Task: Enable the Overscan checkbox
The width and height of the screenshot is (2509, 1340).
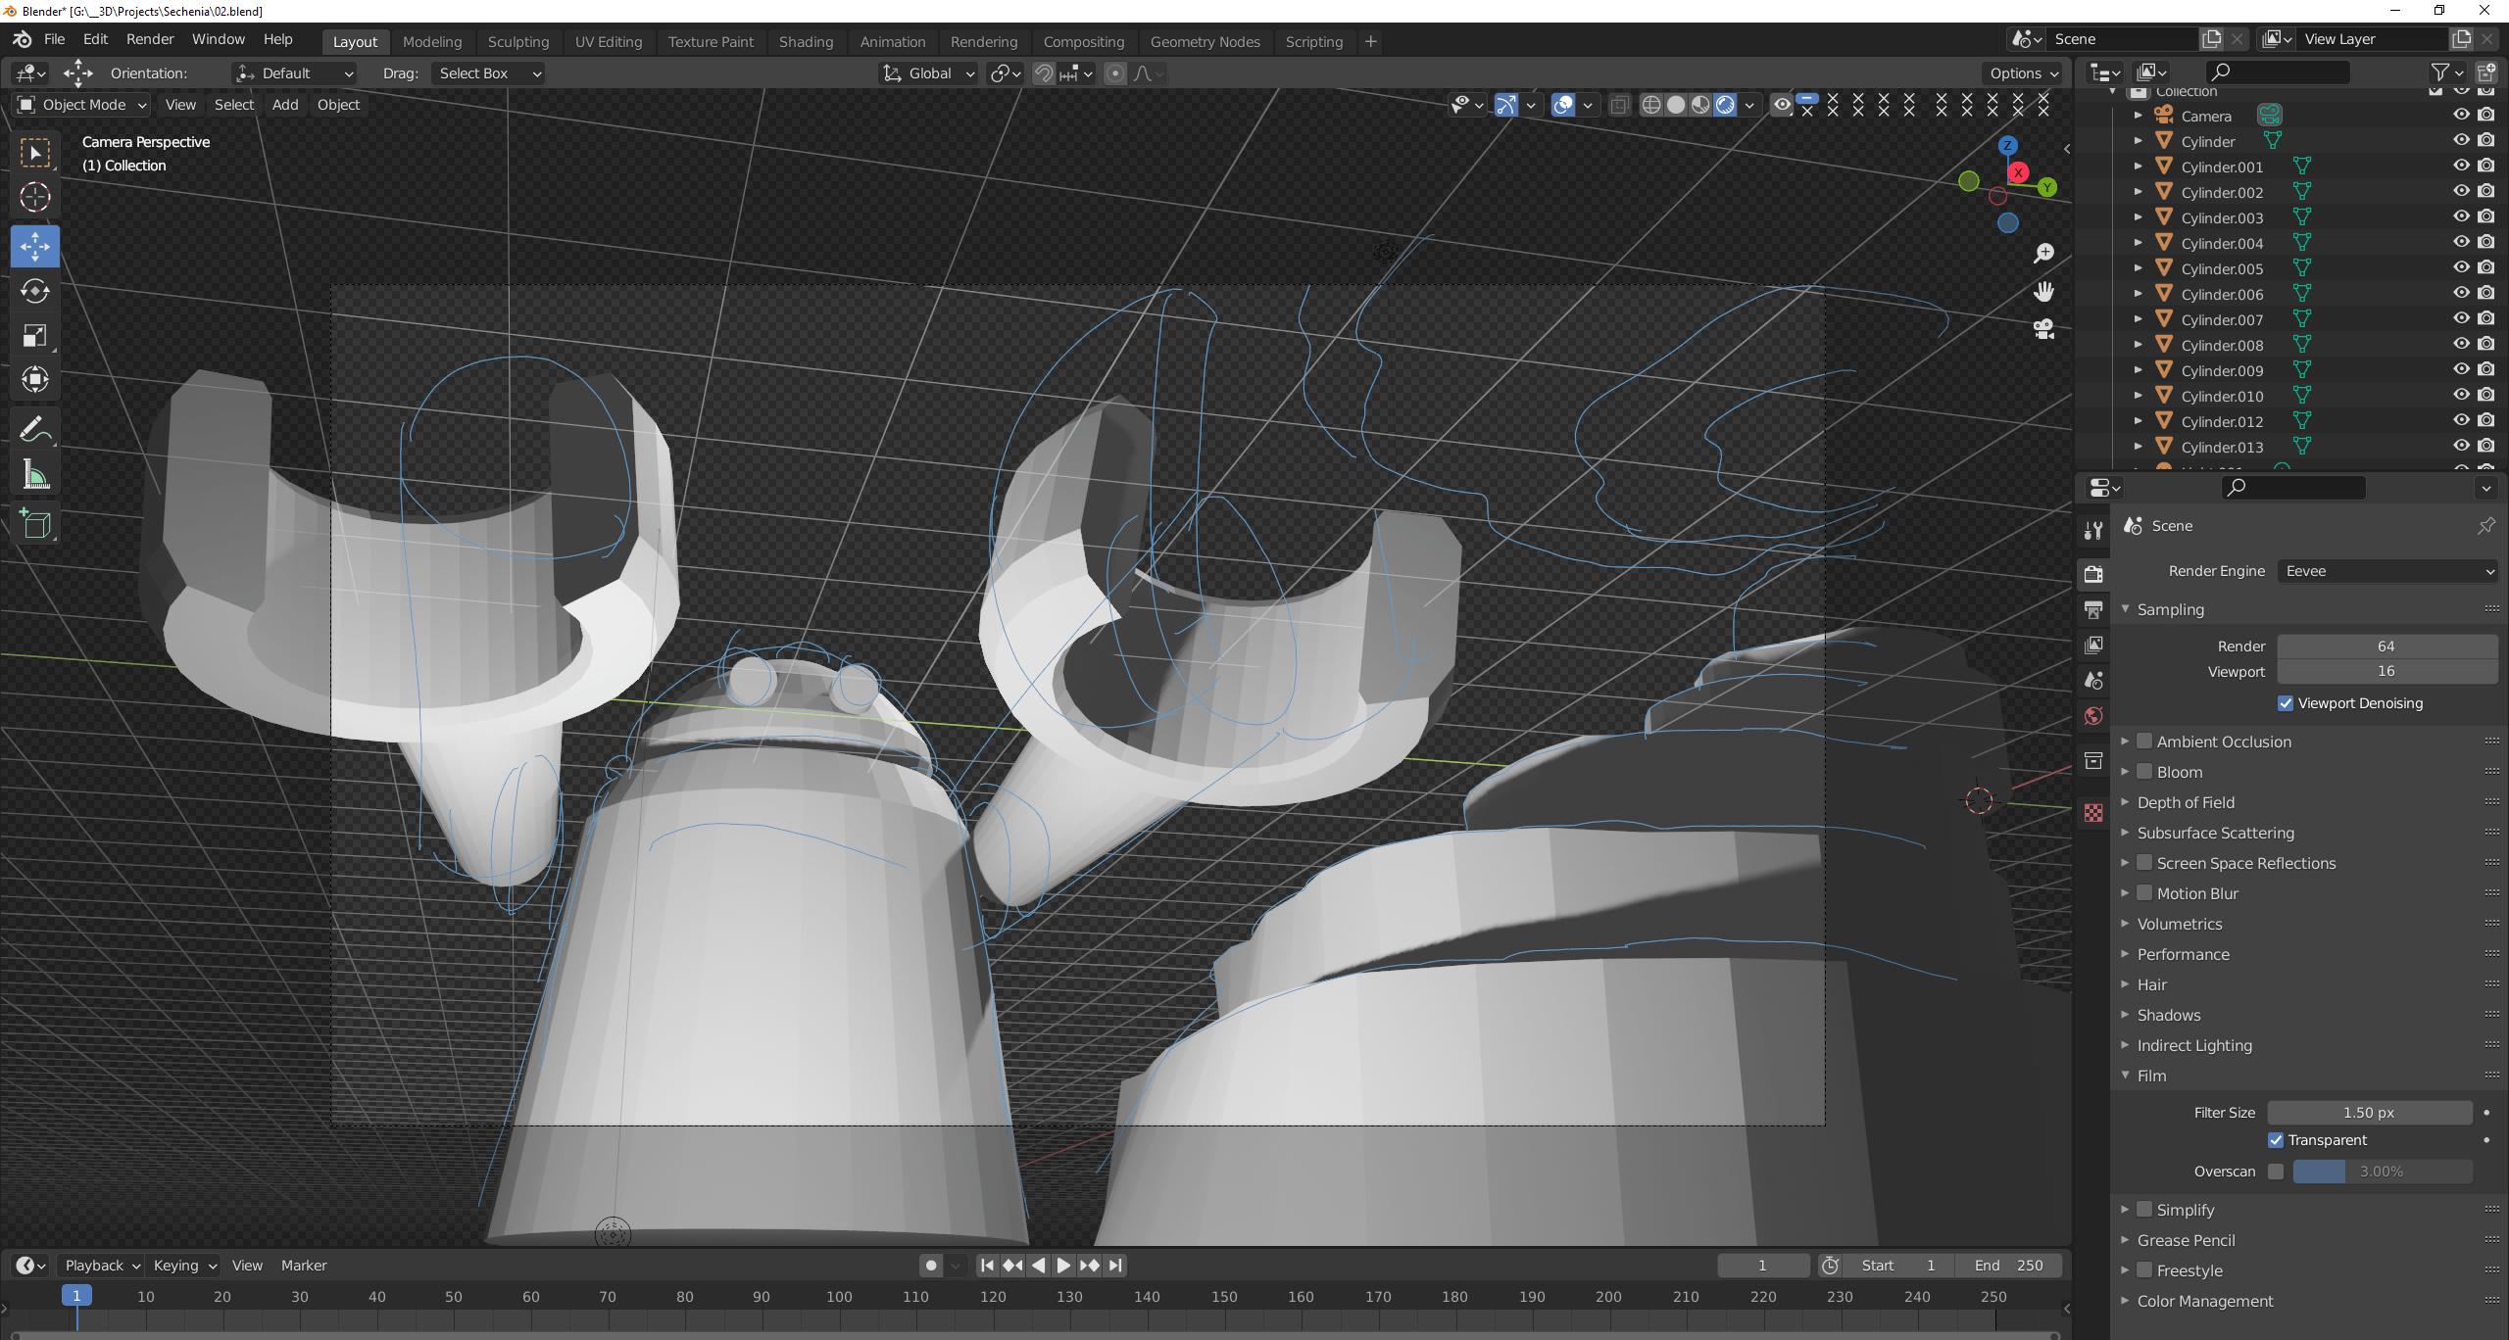Action: (2276, 1172)
